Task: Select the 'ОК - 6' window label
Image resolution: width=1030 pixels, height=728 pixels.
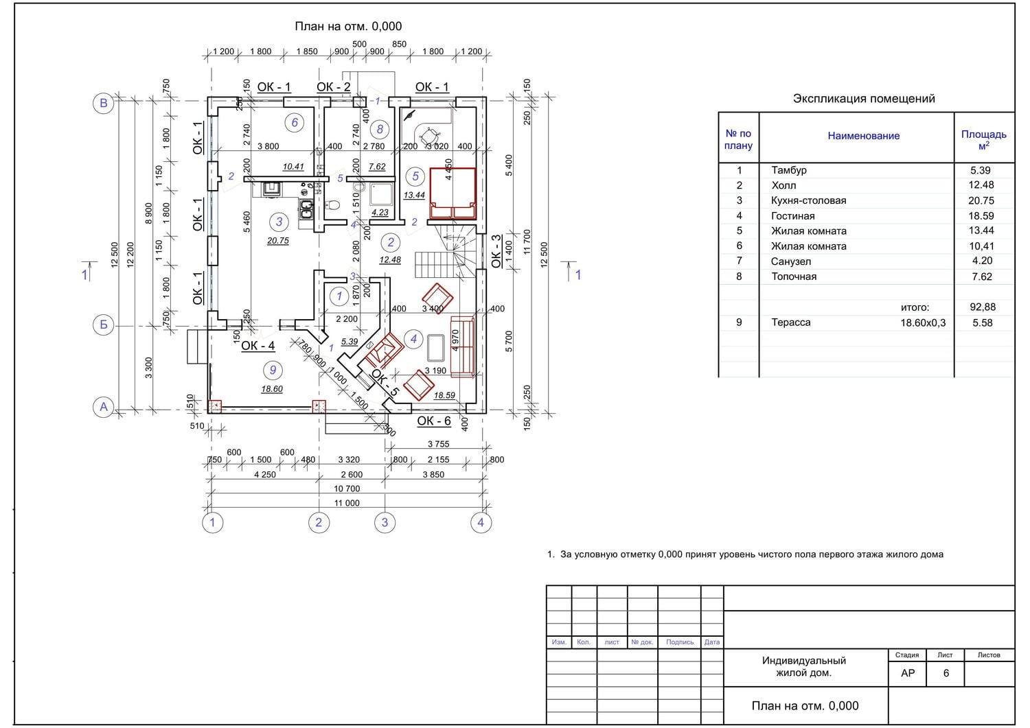Action: (434, 421)
